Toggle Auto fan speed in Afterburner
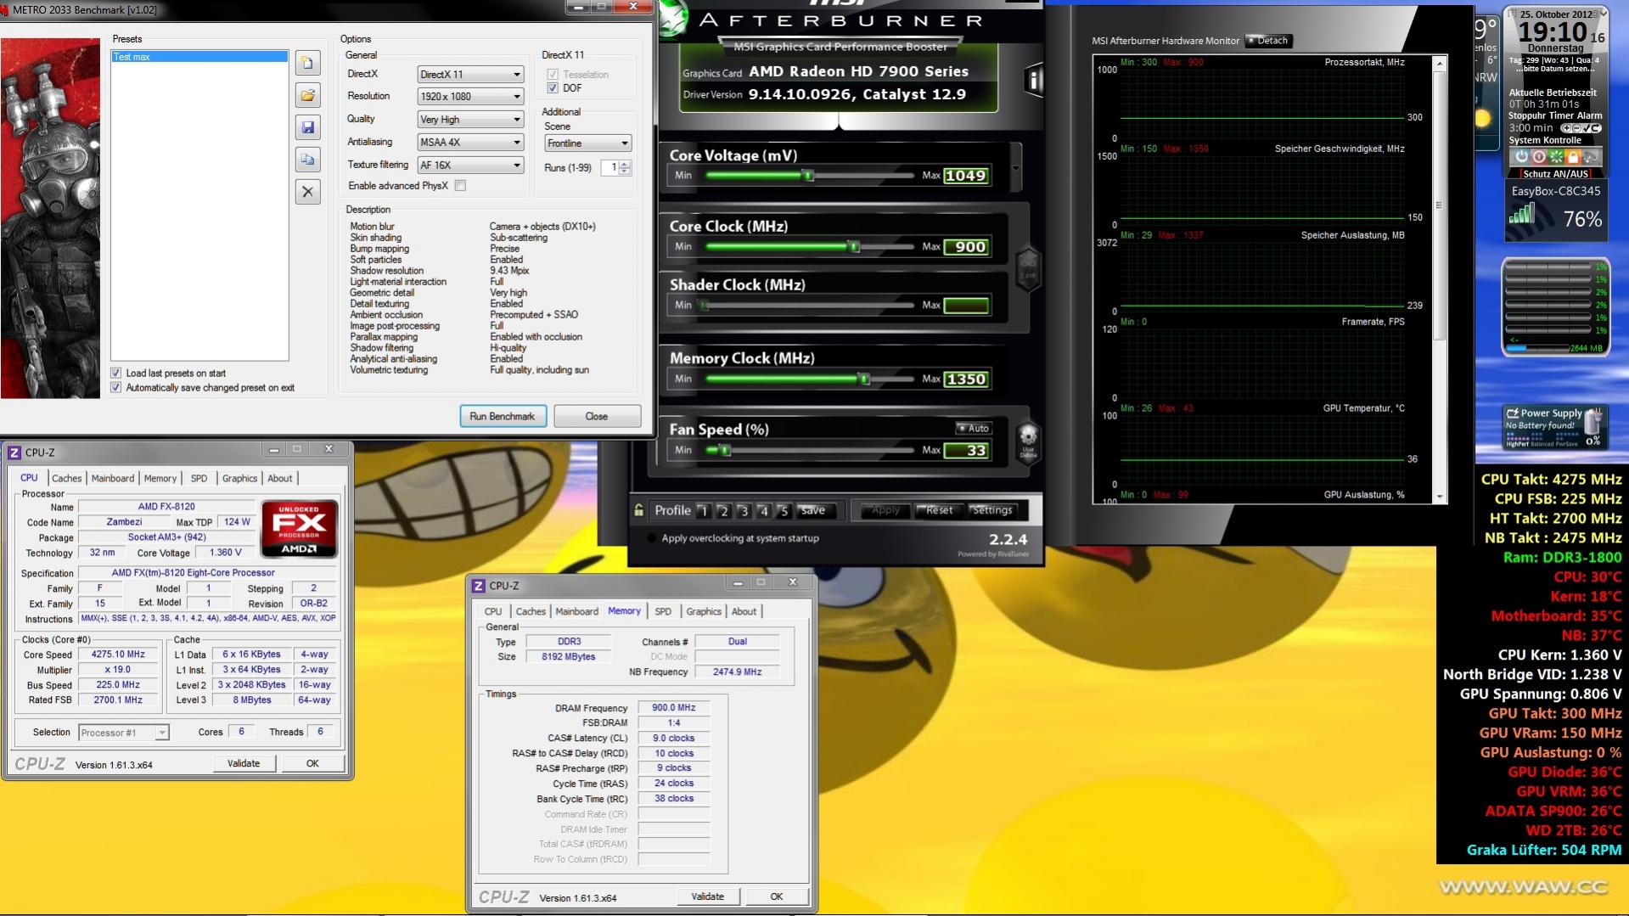 pyautogui.click(x=974, y=429)
